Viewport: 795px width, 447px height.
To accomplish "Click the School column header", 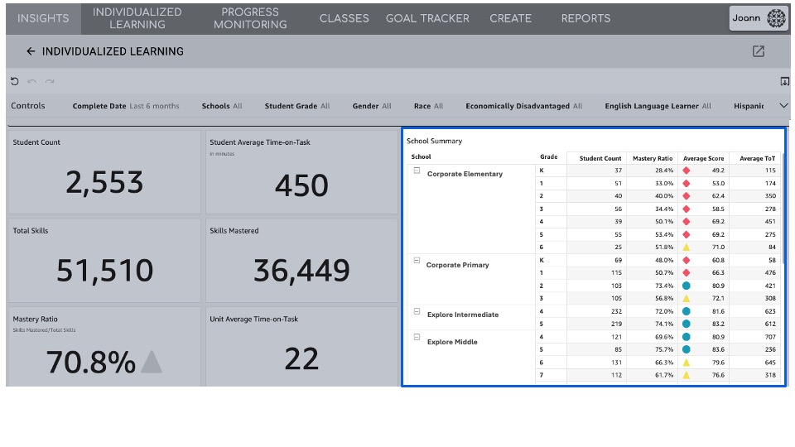I will click(x=421, y=157).
